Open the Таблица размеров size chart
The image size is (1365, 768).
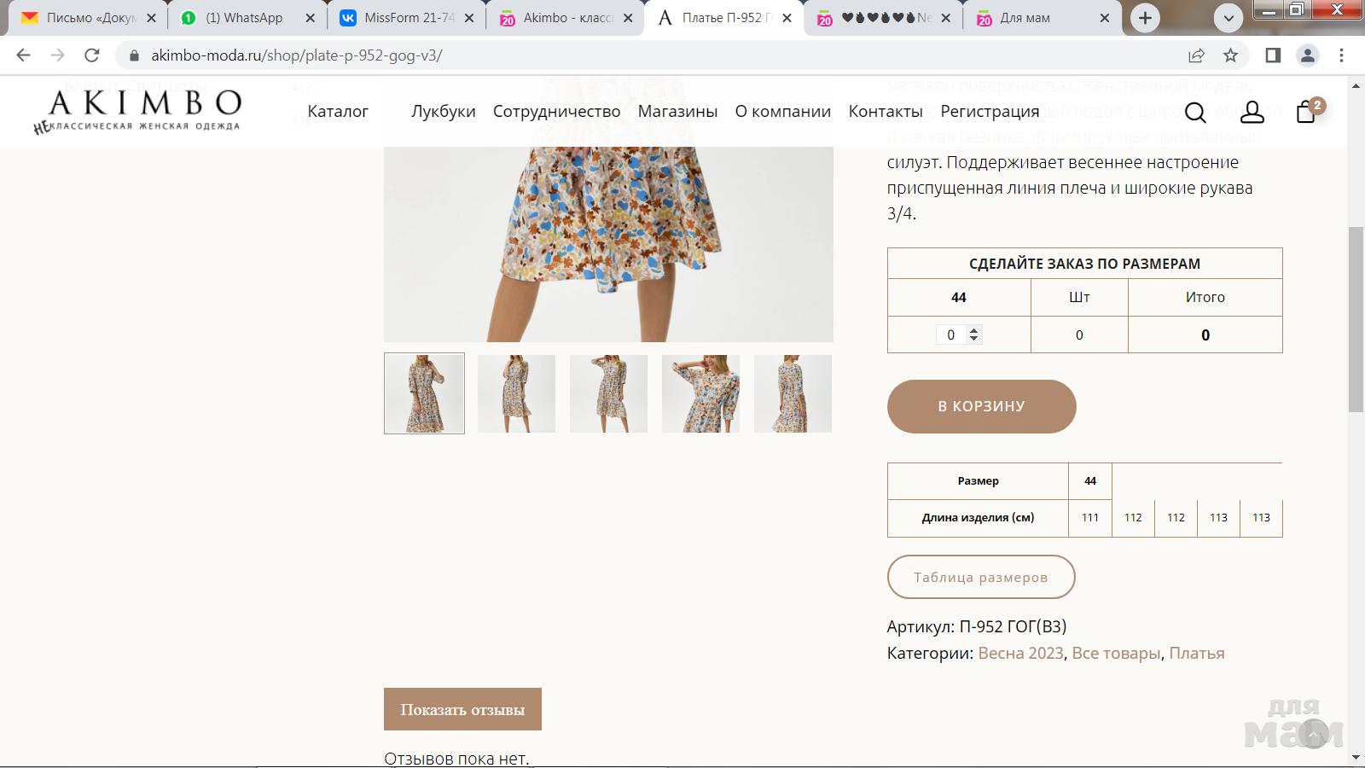(981, 577)
